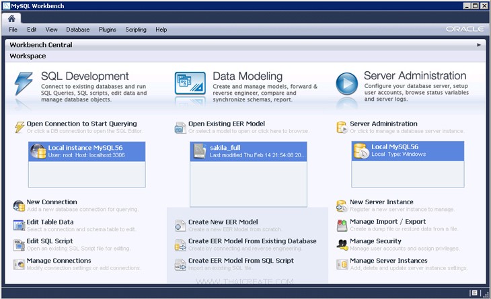Screen dimensions: 491x299
Task: Click the Server Administration large heading
Action: [415, 75]
